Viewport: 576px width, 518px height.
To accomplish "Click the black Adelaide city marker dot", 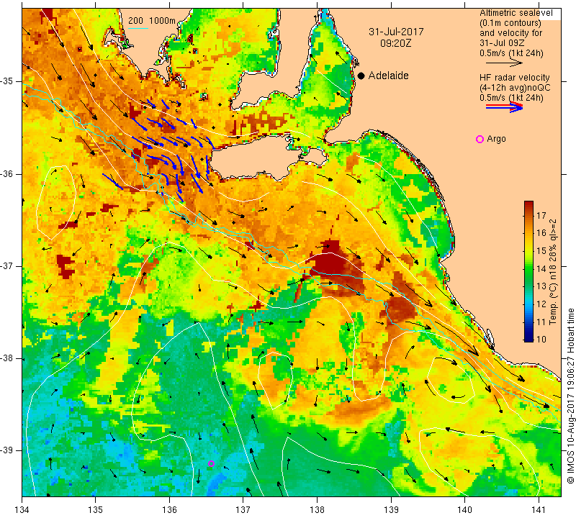I will pyautogui.click(x=361, y=76).
